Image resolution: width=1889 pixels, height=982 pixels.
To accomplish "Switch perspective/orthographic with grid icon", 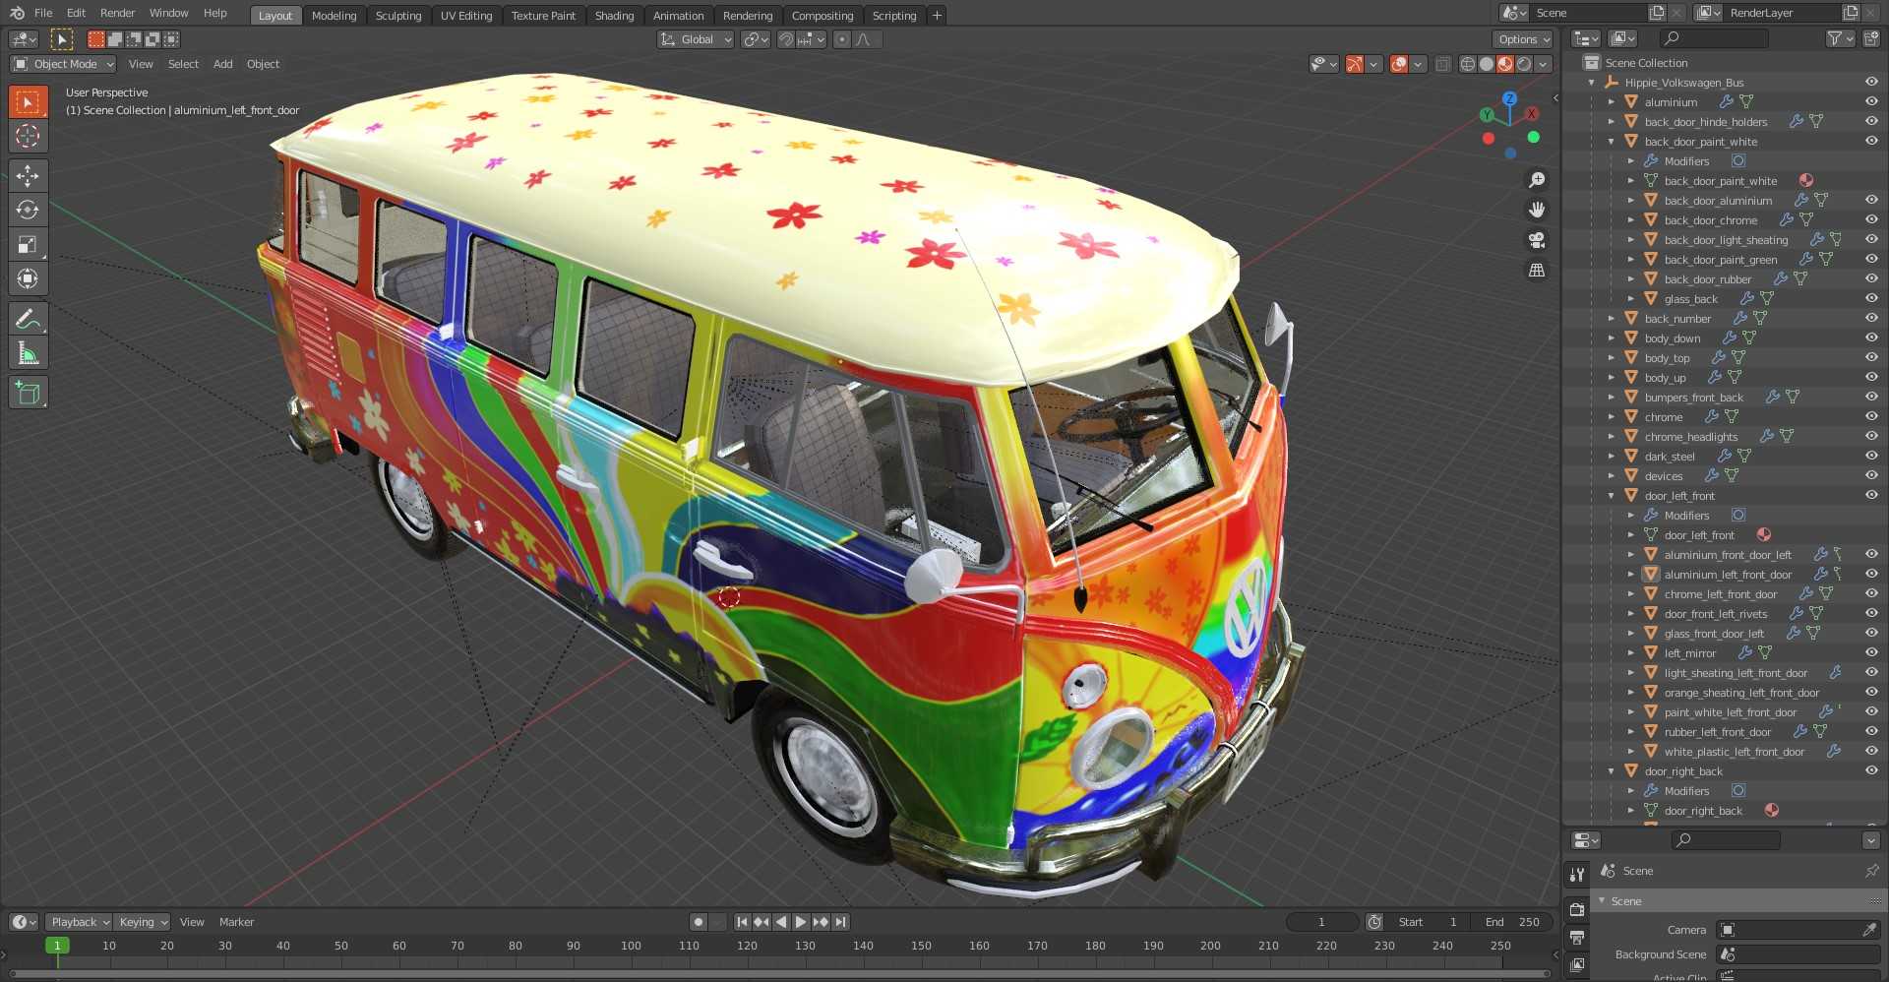I will pyautogui.click(x=1536, y=270).
